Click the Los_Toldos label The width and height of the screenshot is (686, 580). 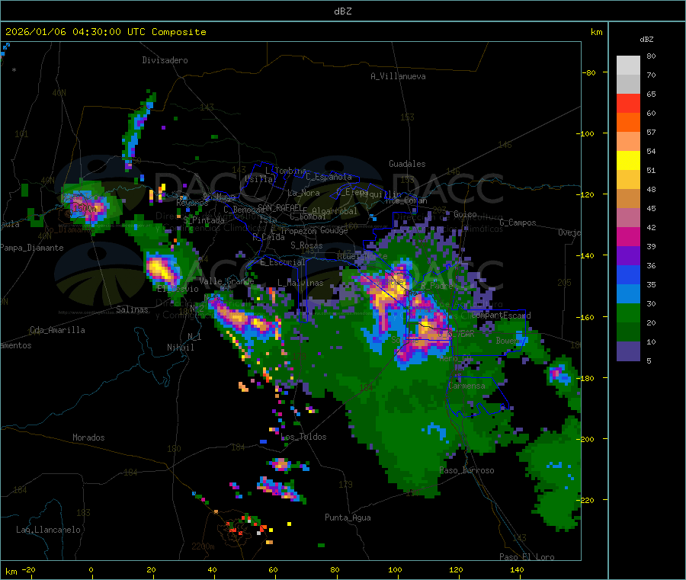(303, 437)
